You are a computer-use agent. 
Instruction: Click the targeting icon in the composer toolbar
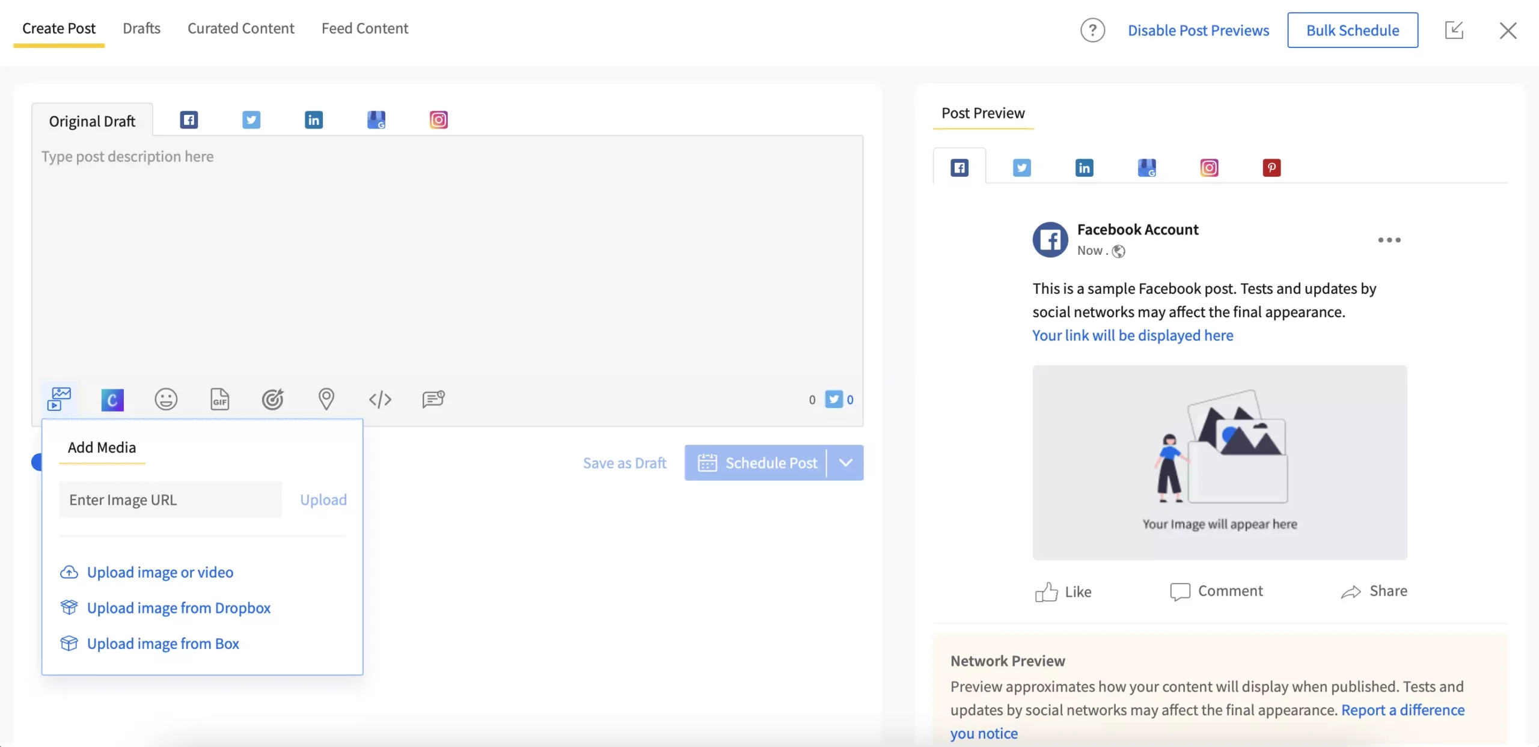273,399
